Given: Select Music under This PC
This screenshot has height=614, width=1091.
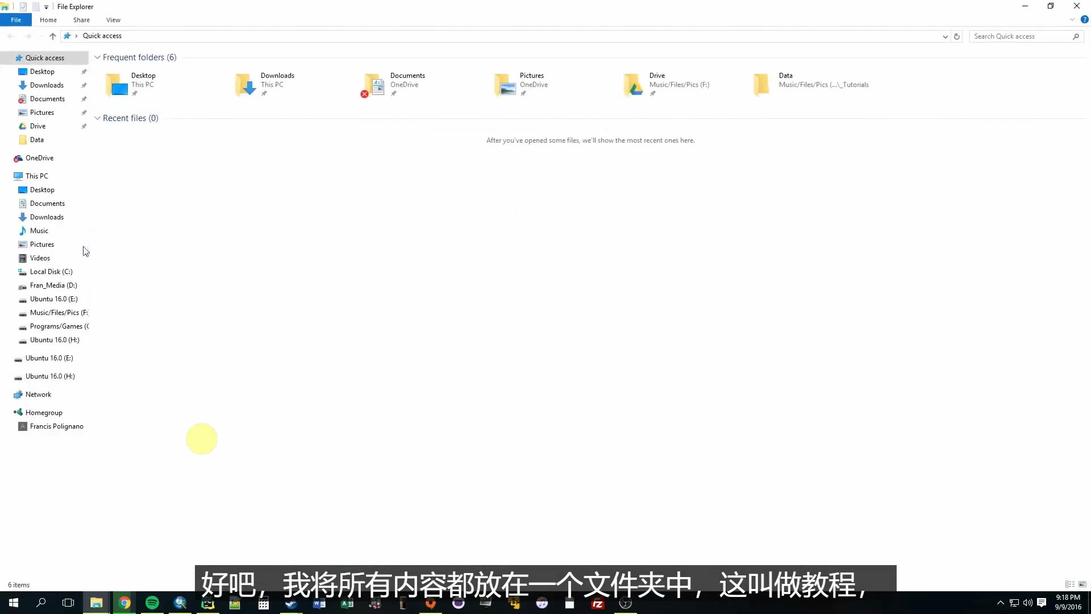Looking at the screenshot, I should 39,231.
